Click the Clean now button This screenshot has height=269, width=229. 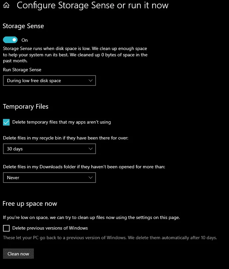coord(18,253)
